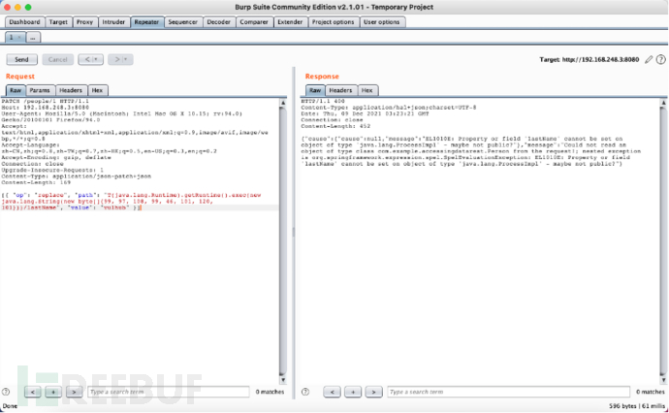Focus the response search term field
The height and width of the screenshot is (413, 669).
click(509, 392)
